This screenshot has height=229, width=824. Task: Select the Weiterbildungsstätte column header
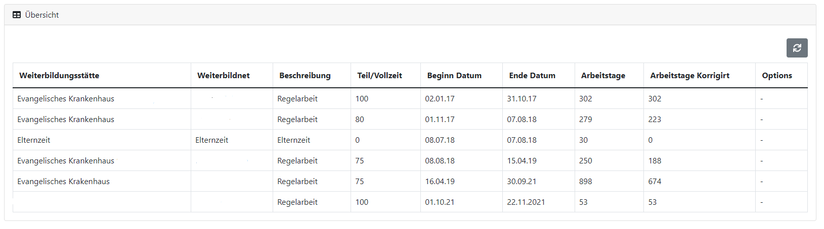click(x=59, y=76)
